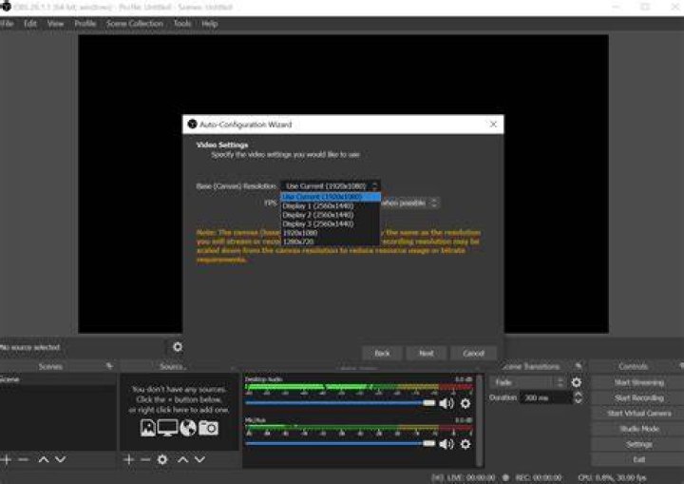Pop out the Scene Transitions dock icon

tap(579, 366)
